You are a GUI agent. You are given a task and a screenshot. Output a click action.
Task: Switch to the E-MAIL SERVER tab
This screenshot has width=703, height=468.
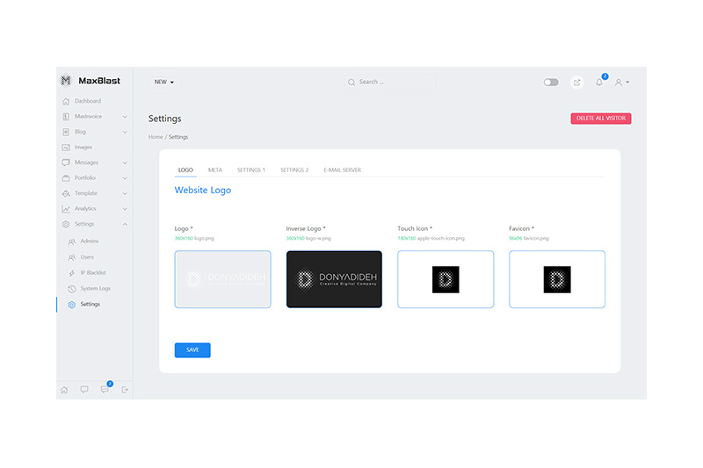pyautogui.click(x=342, y=169)
